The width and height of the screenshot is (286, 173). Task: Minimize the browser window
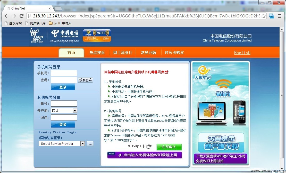pyautogui.click(x=262, y=3)
